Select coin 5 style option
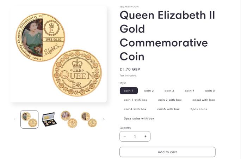The width and height of the screenshot is (241, 159). (210, 91)
